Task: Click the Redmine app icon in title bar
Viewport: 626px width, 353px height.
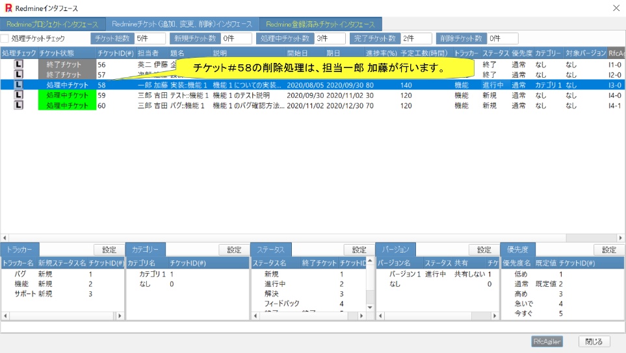Action: pyautogui.click(x=8, y=8)
